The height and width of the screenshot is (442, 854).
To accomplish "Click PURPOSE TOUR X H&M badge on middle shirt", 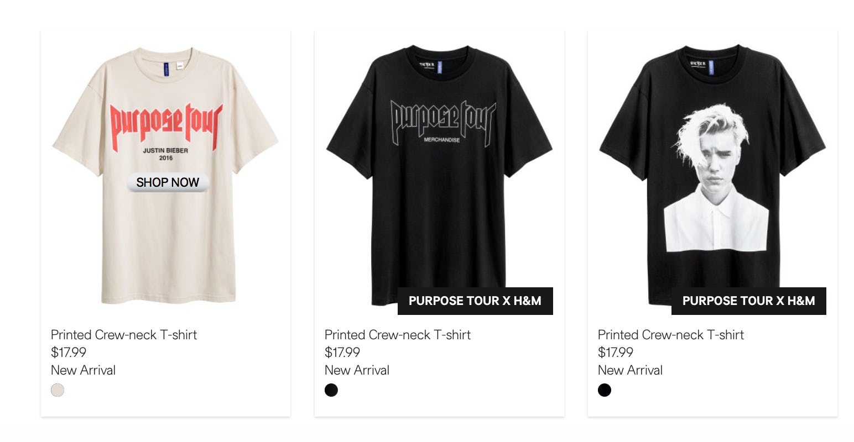I will pyautogui.click(x=475, y=301).
